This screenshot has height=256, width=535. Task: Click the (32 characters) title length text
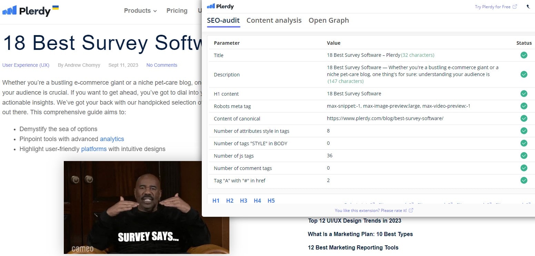pyautogui.click(x=418, y=55)
